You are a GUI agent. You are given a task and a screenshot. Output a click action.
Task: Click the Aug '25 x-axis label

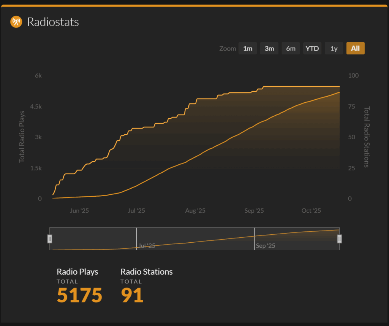tap(195, 211)
